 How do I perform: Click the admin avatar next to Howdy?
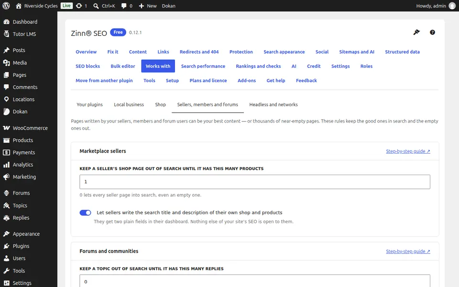coord(452,6)
